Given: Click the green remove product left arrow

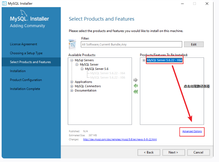Looking at the screenshot, I should pos(136,86).
